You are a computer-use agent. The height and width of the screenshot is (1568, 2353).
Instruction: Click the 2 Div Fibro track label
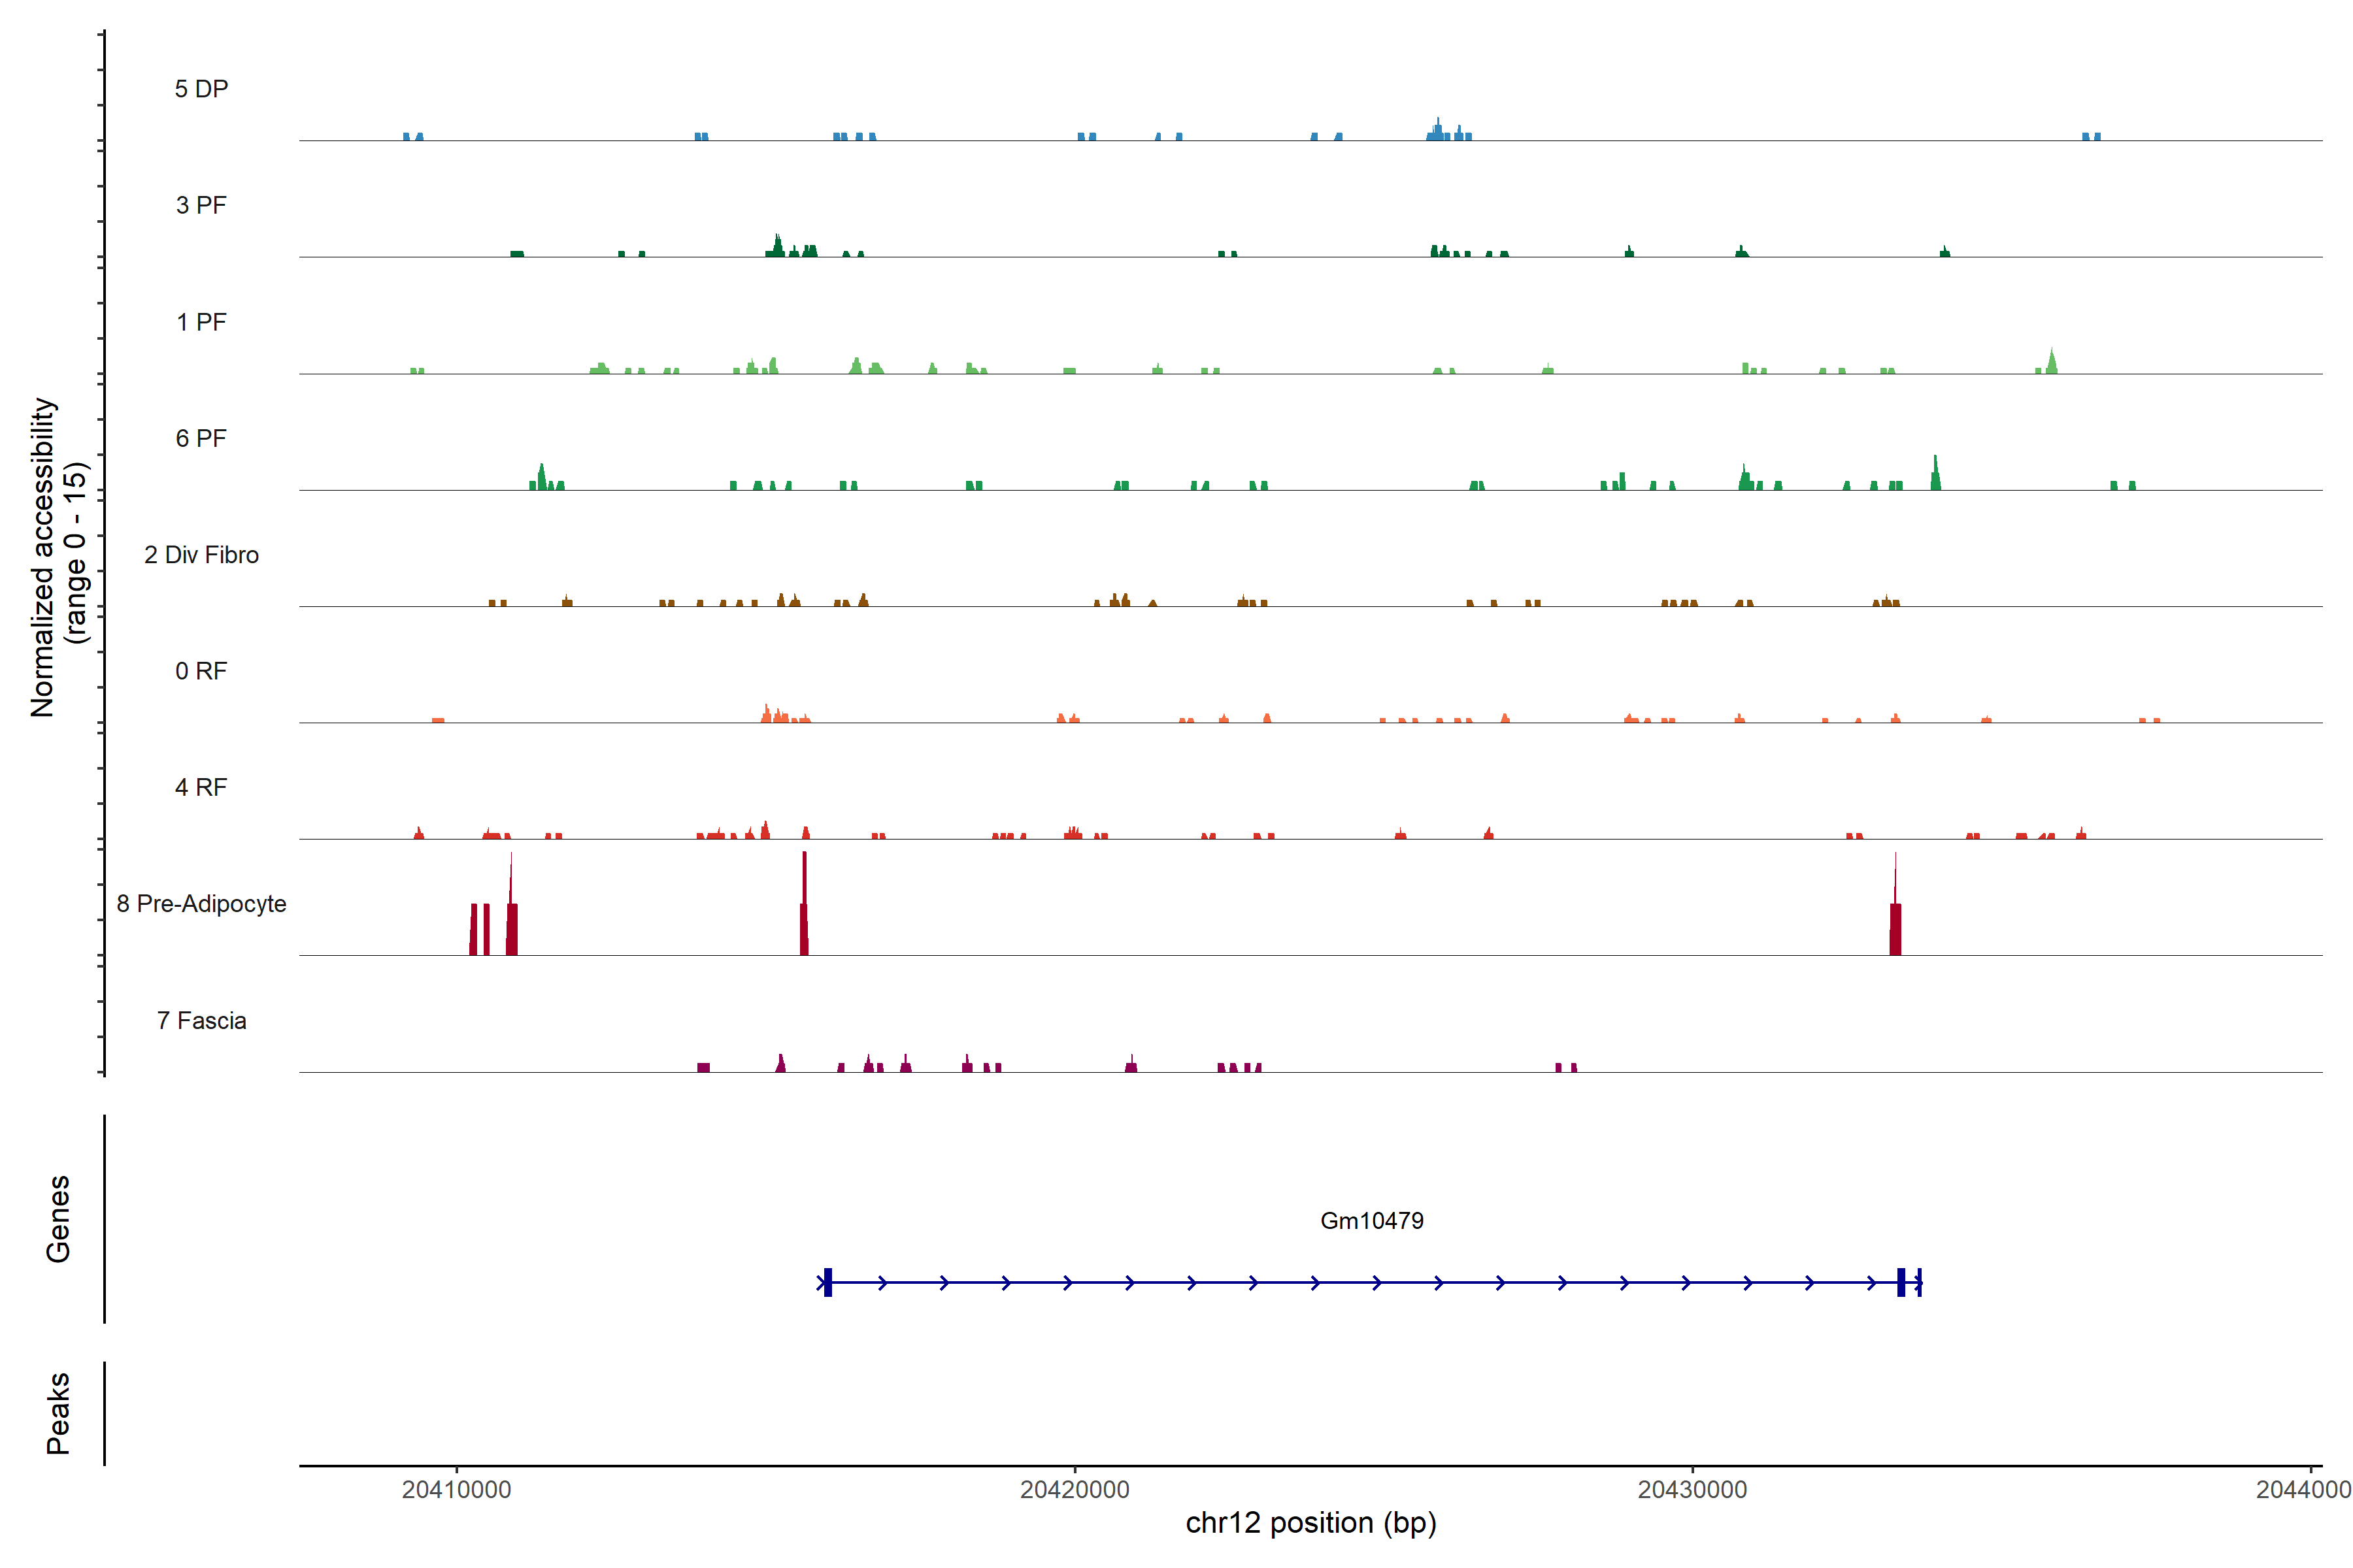pyautogui.click(x=201, y=555)
